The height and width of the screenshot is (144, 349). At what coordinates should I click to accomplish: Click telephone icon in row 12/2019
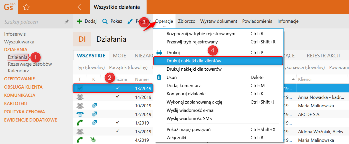[80, 114]
